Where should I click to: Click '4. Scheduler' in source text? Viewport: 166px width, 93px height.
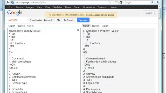tap(16, 89)
